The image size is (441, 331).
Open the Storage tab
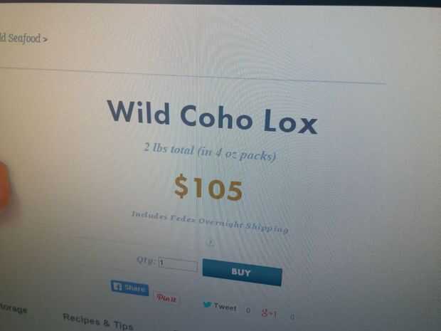pyautogui.click(x=14, y=308)
